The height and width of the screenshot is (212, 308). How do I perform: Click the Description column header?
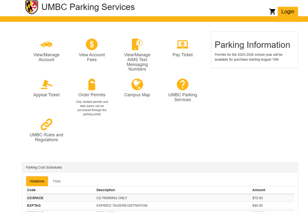tap(106, 190)
